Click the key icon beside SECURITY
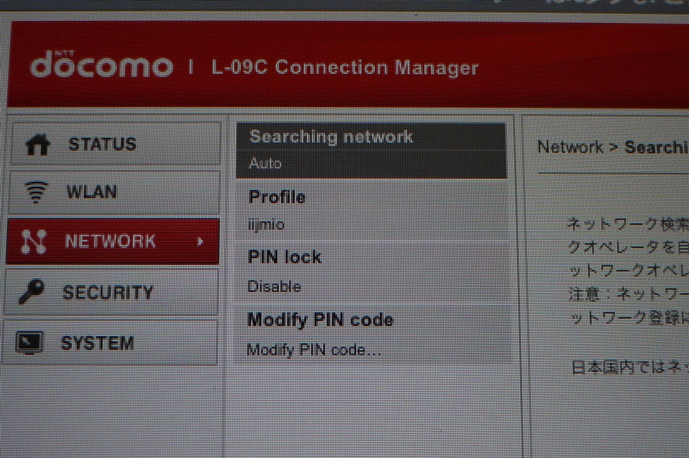 31,291
